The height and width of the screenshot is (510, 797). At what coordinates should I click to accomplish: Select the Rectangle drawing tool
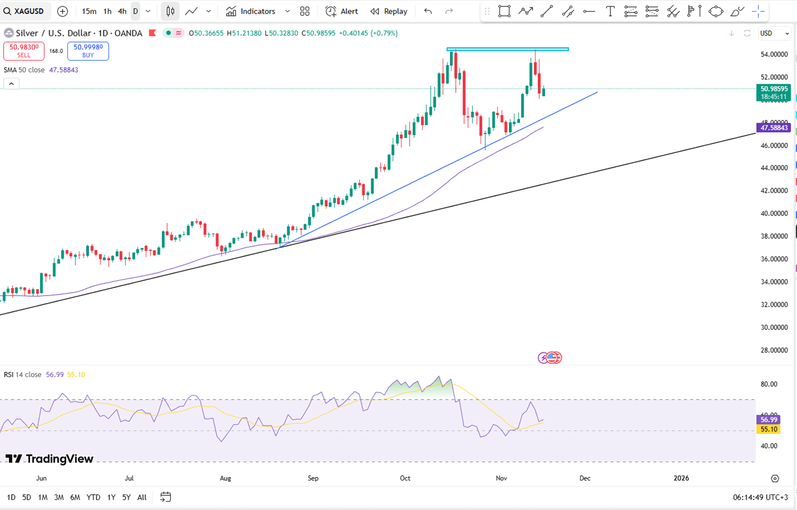pos(504,11)
